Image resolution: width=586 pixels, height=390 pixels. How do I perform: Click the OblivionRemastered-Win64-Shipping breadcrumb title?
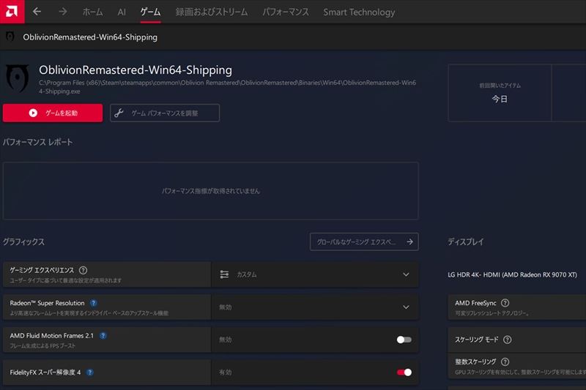click(90, 37)
